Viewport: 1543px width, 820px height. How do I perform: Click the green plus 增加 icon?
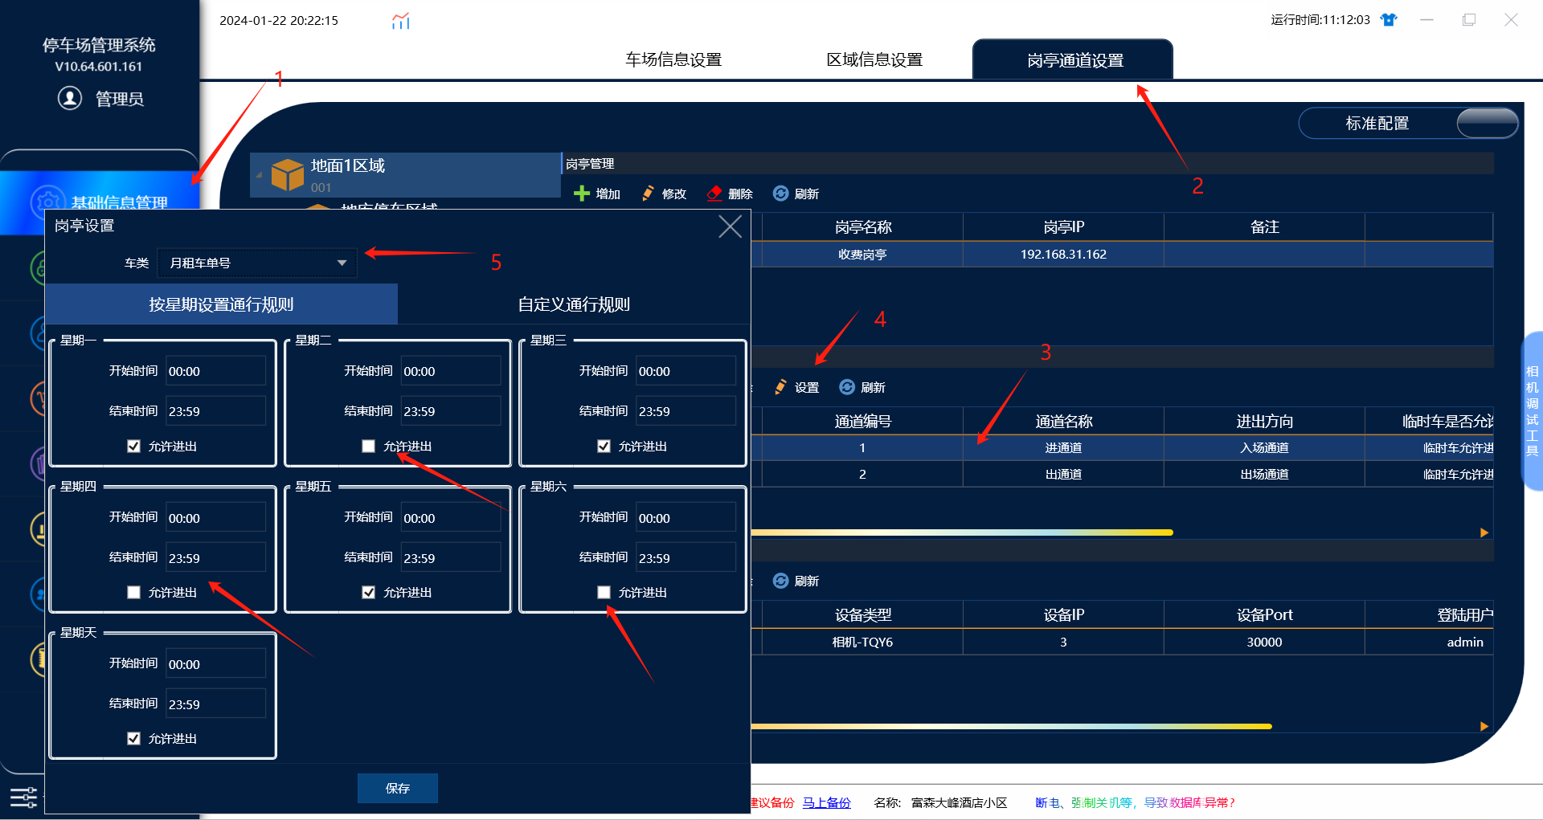582,194
